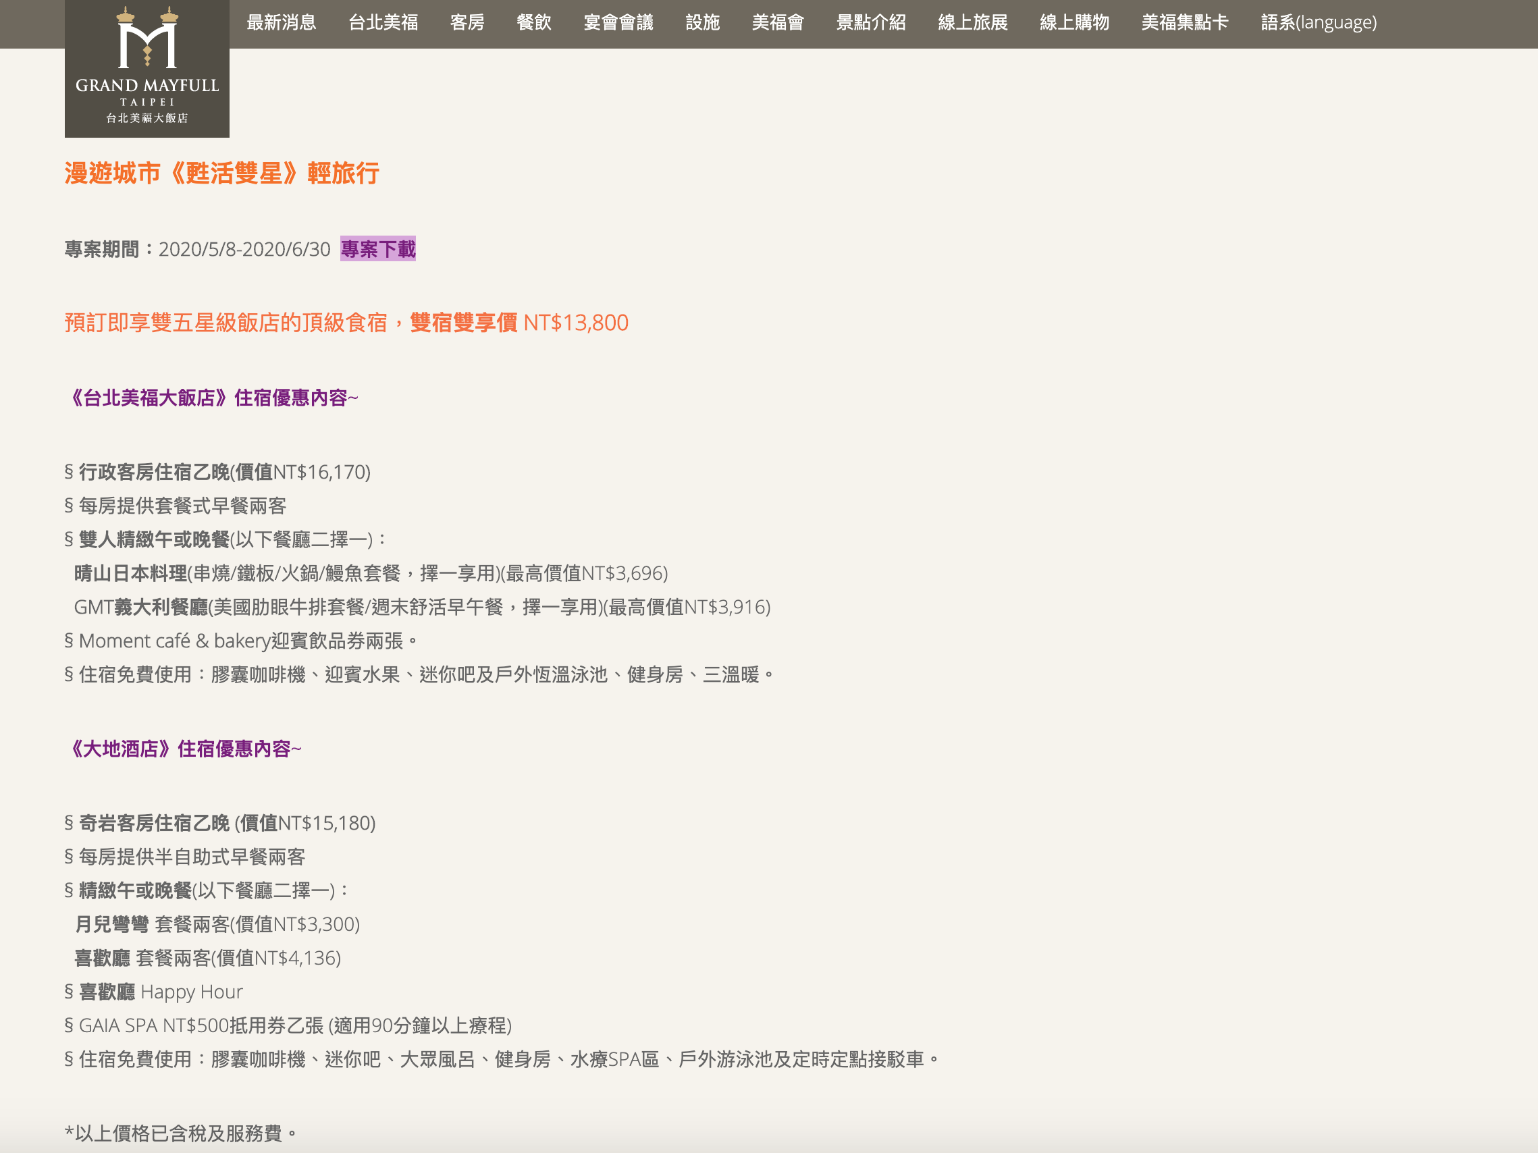
Task: Click the GMT義大利餐廳 line
Action: [422, 607]
